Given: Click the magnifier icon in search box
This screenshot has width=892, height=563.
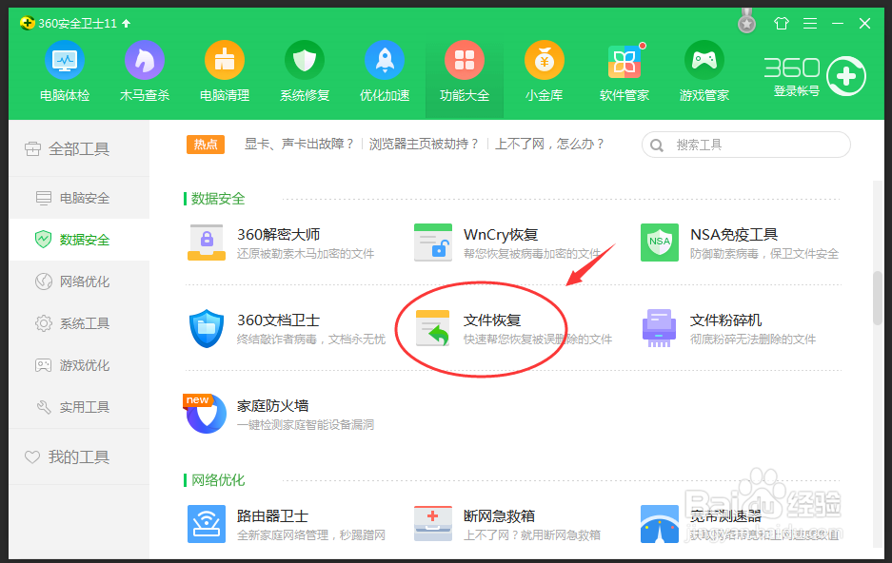Looking at the screenshot, I should pos(657,146).
